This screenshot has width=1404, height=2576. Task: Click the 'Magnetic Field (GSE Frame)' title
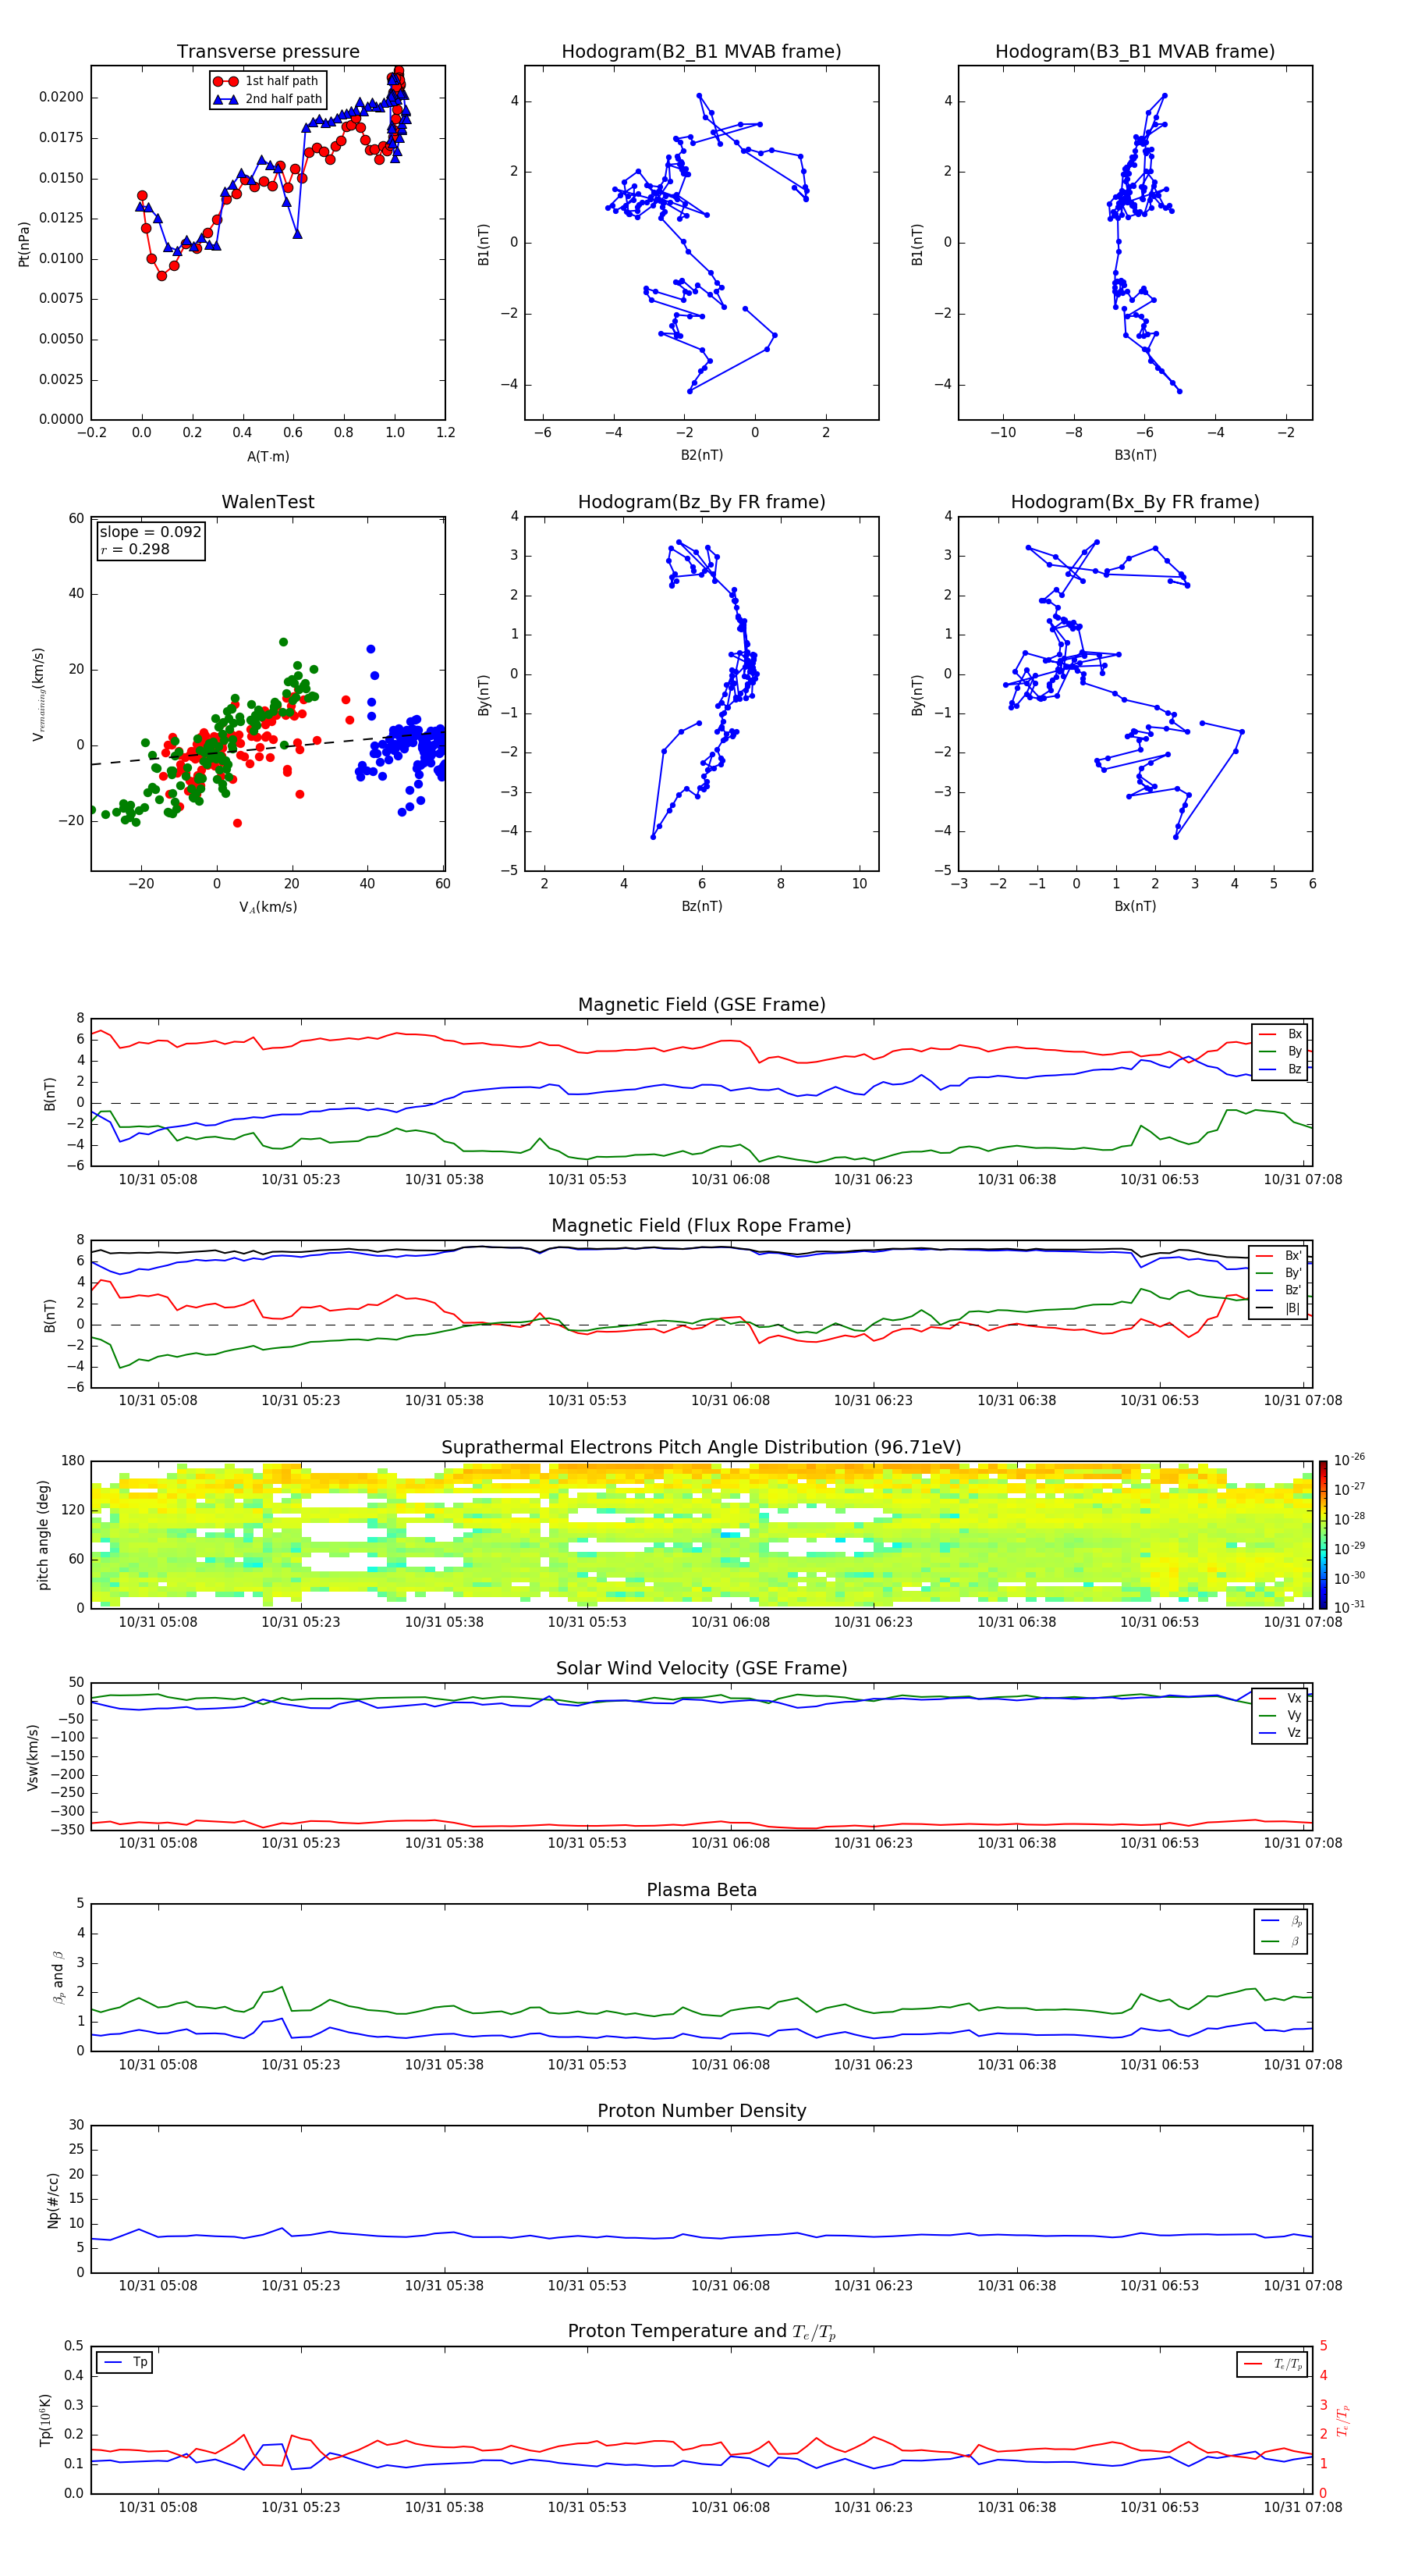(x=701, y=1005)
